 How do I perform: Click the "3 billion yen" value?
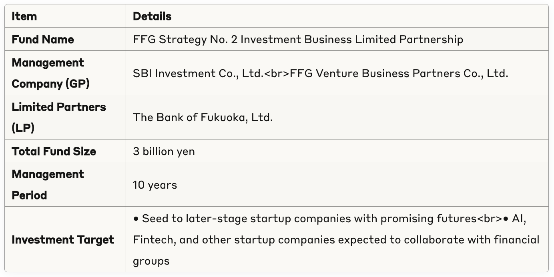coord(164,151)
